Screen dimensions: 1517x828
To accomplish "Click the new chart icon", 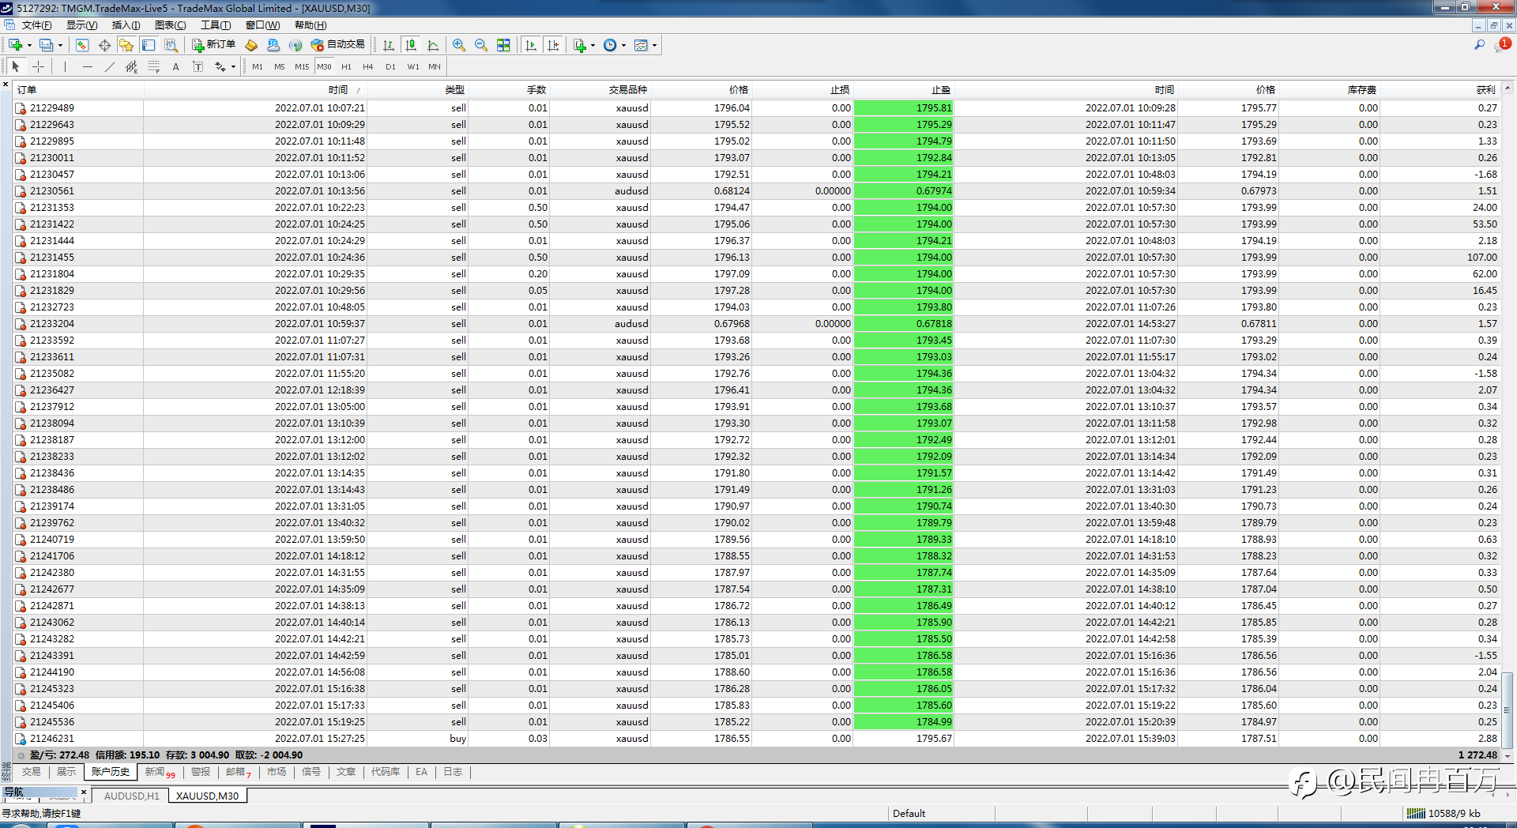I will pyautogui.click(x=15, y=45).
